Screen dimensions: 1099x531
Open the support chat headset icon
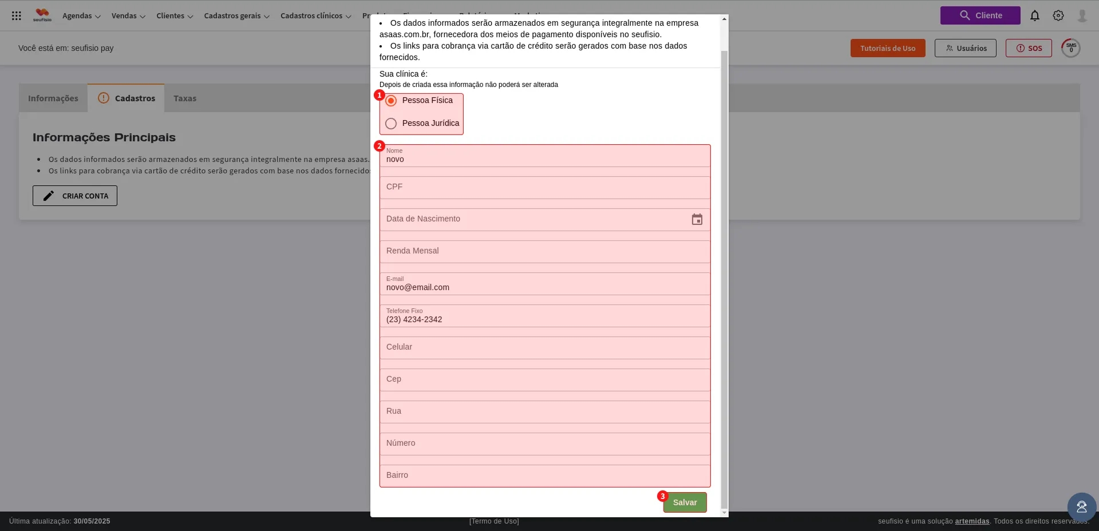pos(1081,507)
